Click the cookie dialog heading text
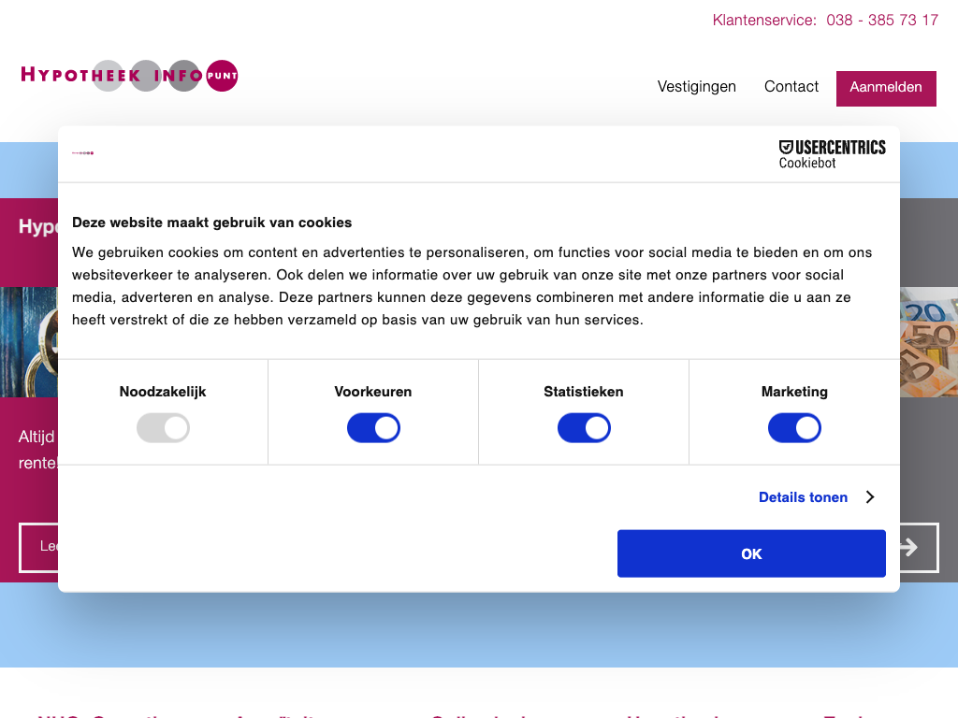958x718 pixels. pos(211,223)
